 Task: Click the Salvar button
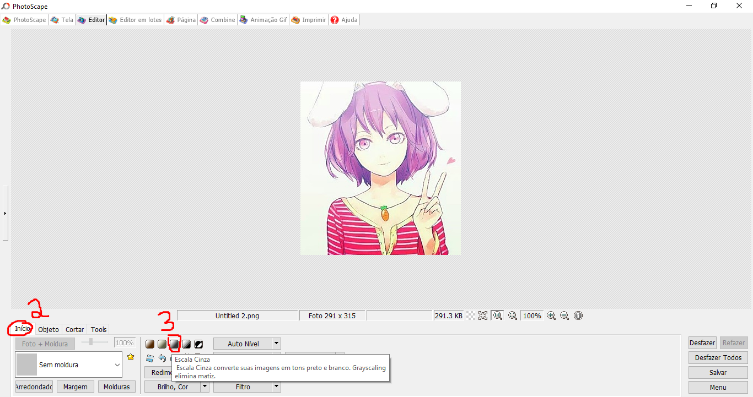(x=718, y=372)
